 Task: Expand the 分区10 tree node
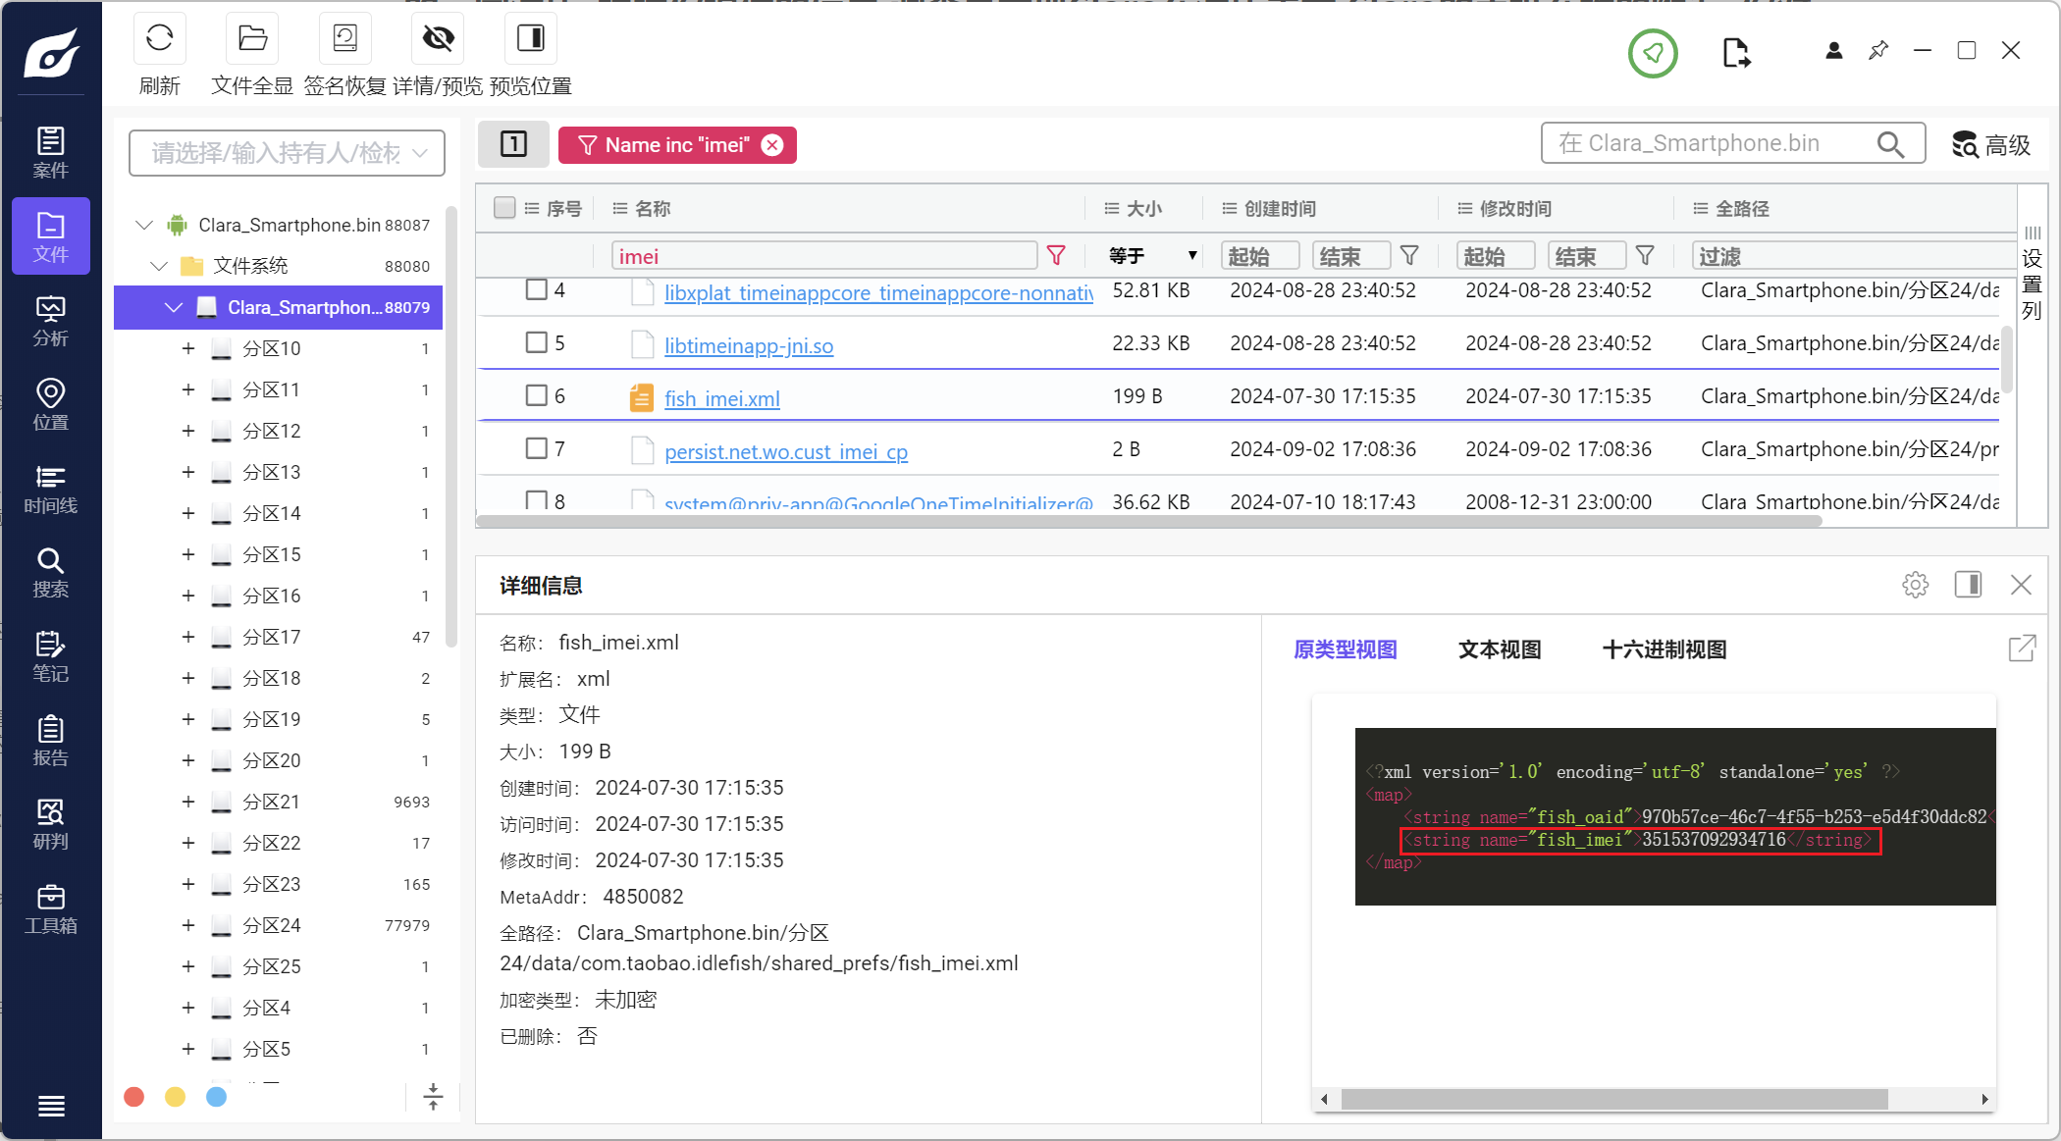coord(188,348)
